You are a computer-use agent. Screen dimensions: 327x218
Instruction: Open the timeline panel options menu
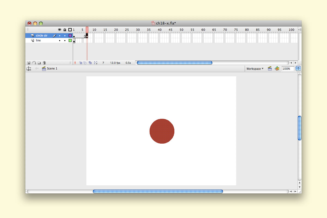click(300, 29)
